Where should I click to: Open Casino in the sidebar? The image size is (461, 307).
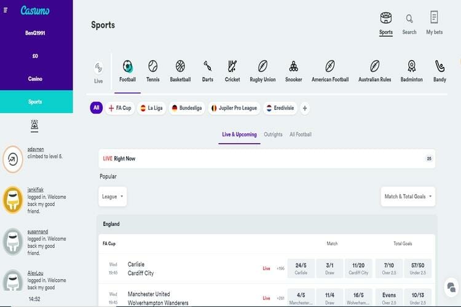(x=35, y=79)
